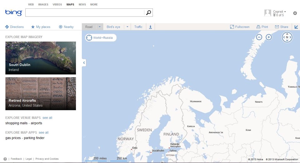Zoom in with the plus button
This screenshot has width=300, height=163.
(x=269, y=37)
